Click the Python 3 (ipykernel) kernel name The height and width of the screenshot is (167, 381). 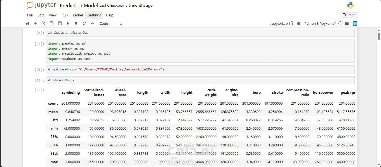(x=321, y=24)
